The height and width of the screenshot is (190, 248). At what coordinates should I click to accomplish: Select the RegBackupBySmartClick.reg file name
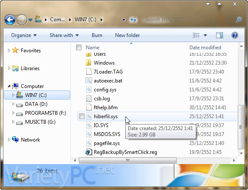click(125, 152)
